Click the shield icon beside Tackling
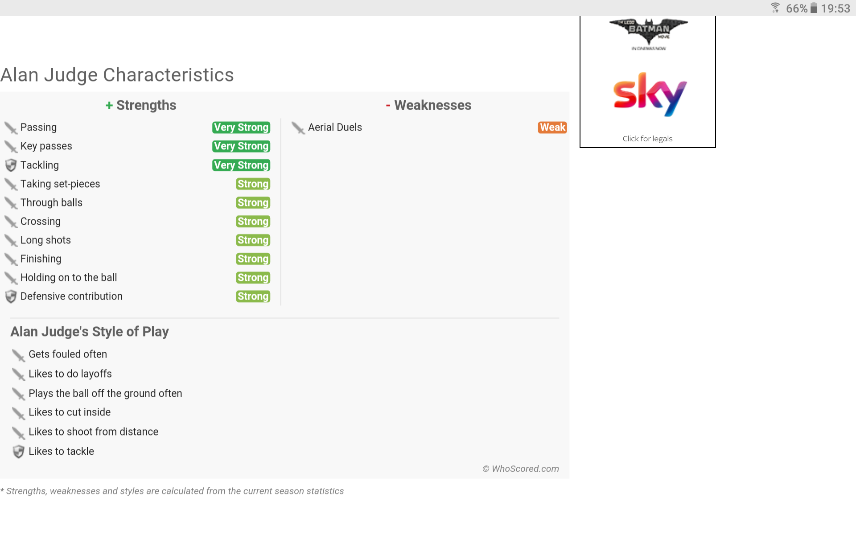 [11, 165]
